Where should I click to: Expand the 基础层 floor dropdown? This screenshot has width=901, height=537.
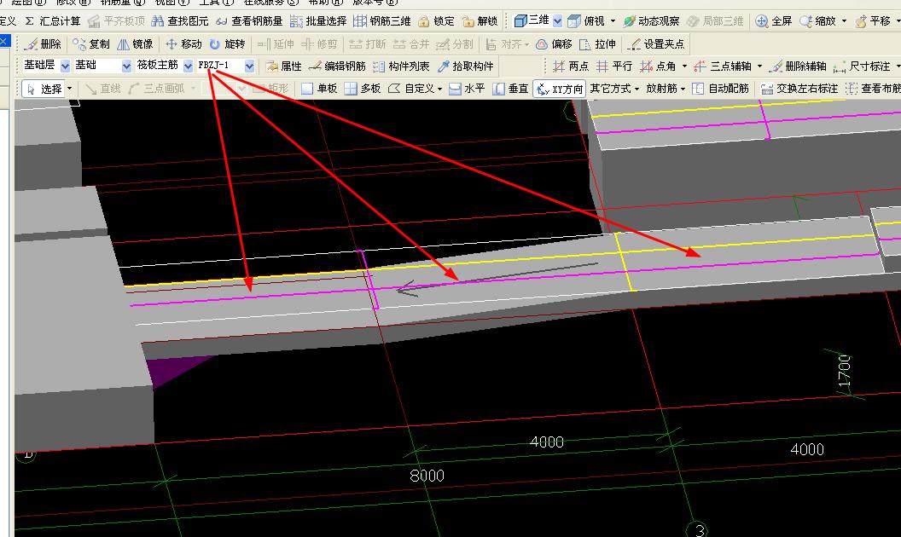65,66
